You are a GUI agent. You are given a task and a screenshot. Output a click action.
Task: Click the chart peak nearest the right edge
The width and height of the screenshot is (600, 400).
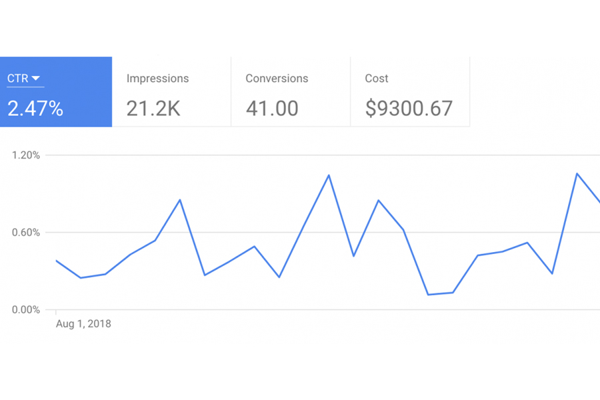[577, 173]
